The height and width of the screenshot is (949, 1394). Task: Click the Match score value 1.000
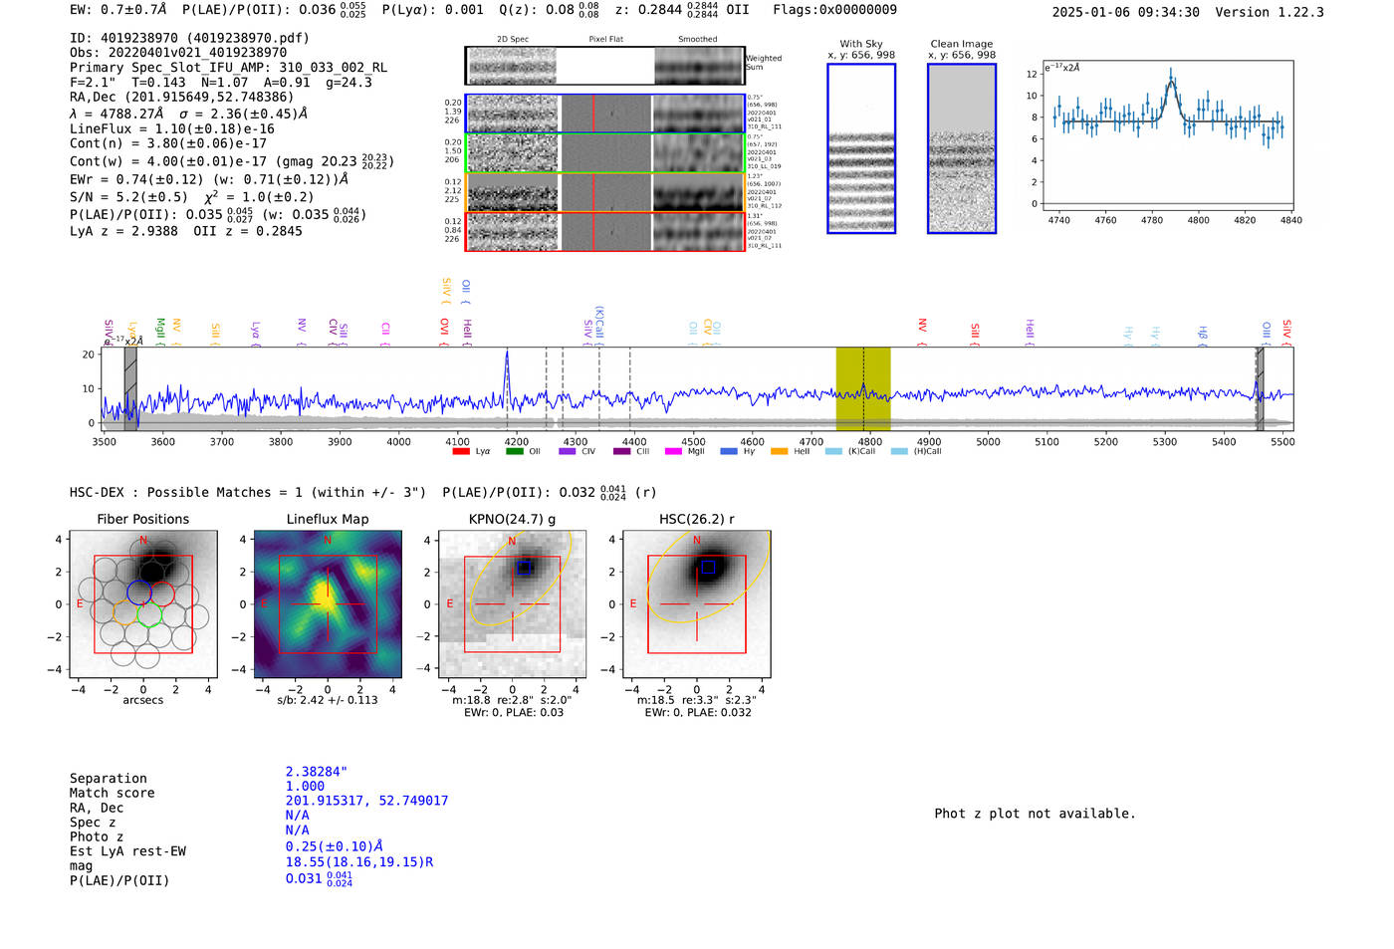coord(305,787)
